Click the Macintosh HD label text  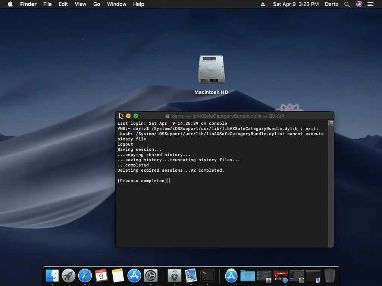pos(211,92)
